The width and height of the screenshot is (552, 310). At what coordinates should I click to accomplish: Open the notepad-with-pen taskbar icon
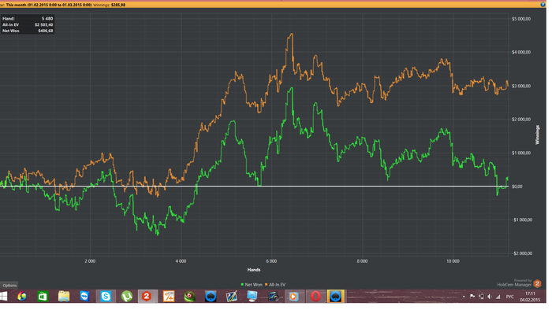(231, 297)
